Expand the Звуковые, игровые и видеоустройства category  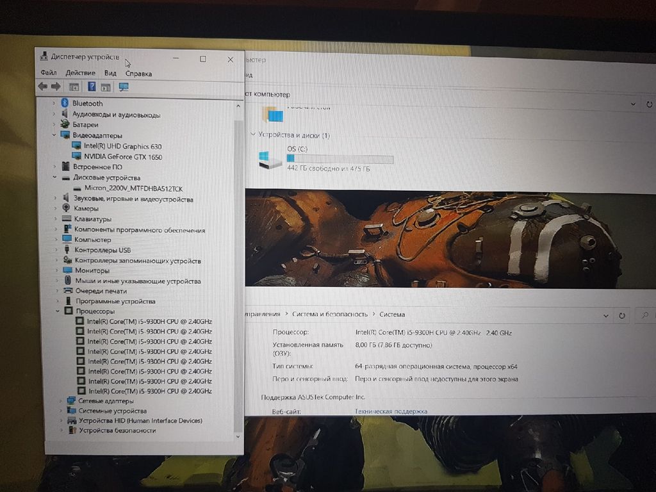tap(55, 198)
